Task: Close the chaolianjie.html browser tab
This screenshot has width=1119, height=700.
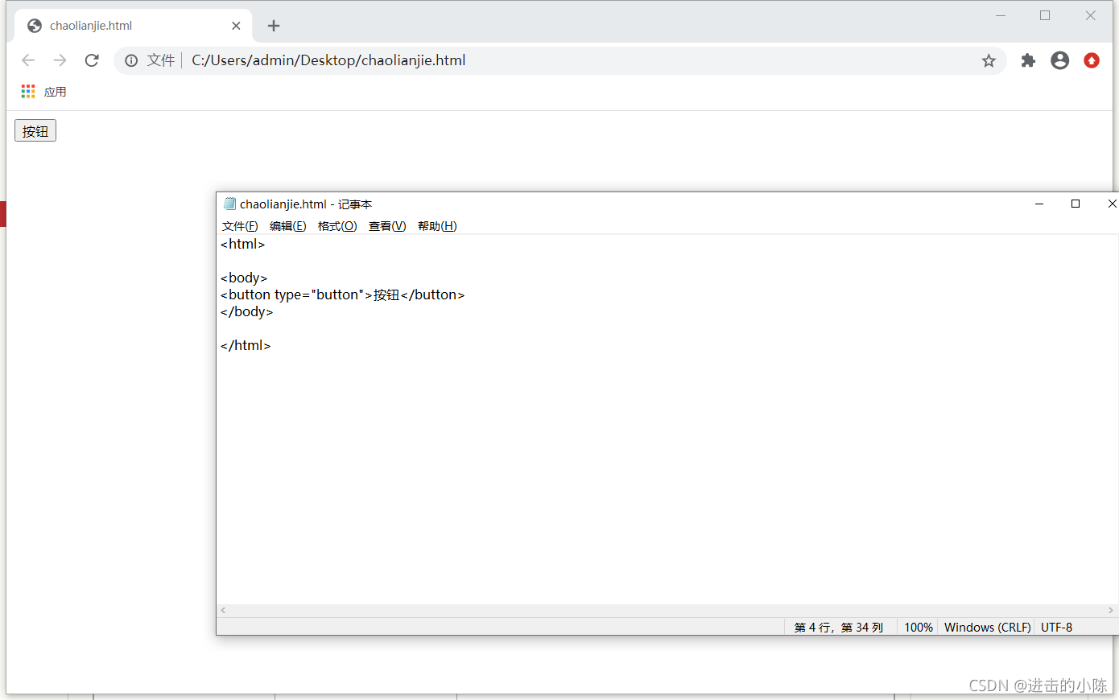Action: point(236,26)
